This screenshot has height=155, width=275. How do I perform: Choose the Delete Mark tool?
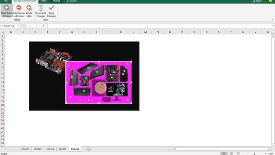pos(29,11)
